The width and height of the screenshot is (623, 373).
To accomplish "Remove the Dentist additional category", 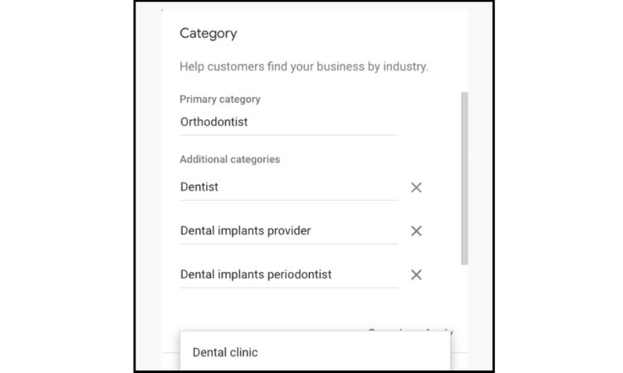I will click(416, 187).
